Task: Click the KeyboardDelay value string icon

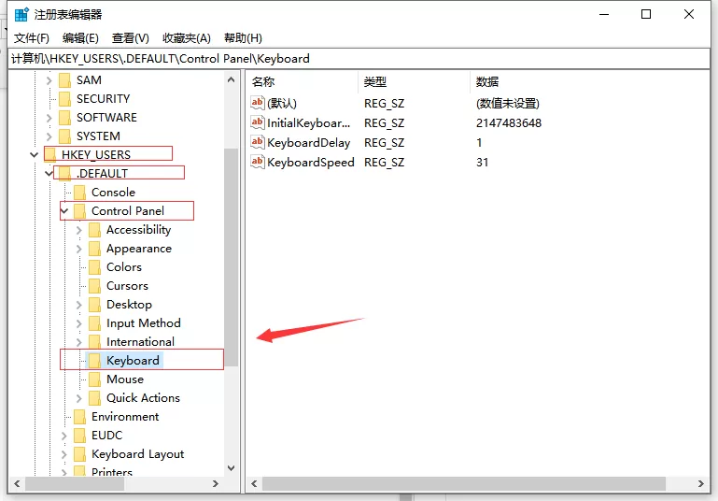Action: 258,142
